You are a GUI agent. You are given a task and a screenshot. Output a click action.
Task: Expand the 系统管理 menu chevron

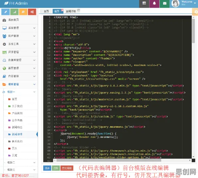click(x=34, y=28)
